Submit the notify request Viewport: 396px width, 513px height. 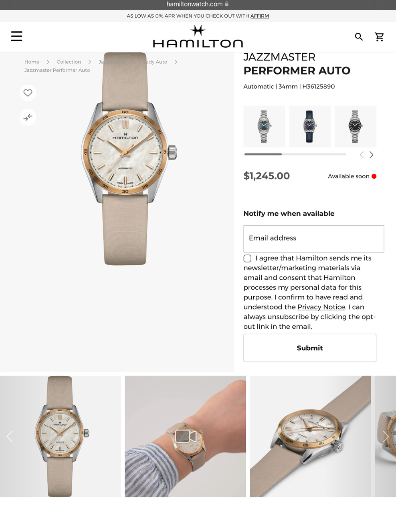pos(310,348)
